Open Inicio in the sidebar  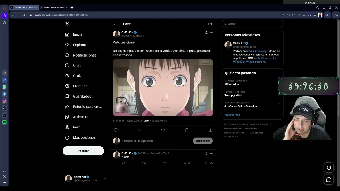pyautogui.click(x=74, y=34)
